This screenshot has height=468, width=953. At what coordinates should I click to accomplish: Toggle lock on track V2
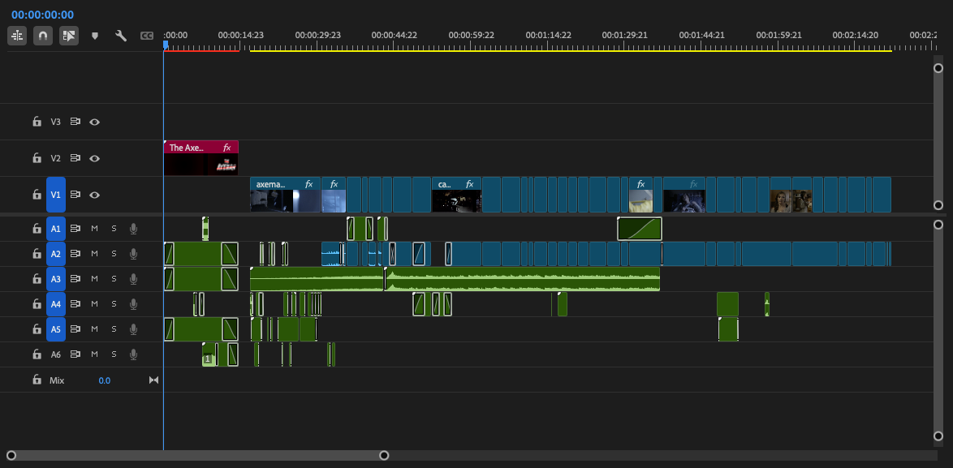[37, 158]
